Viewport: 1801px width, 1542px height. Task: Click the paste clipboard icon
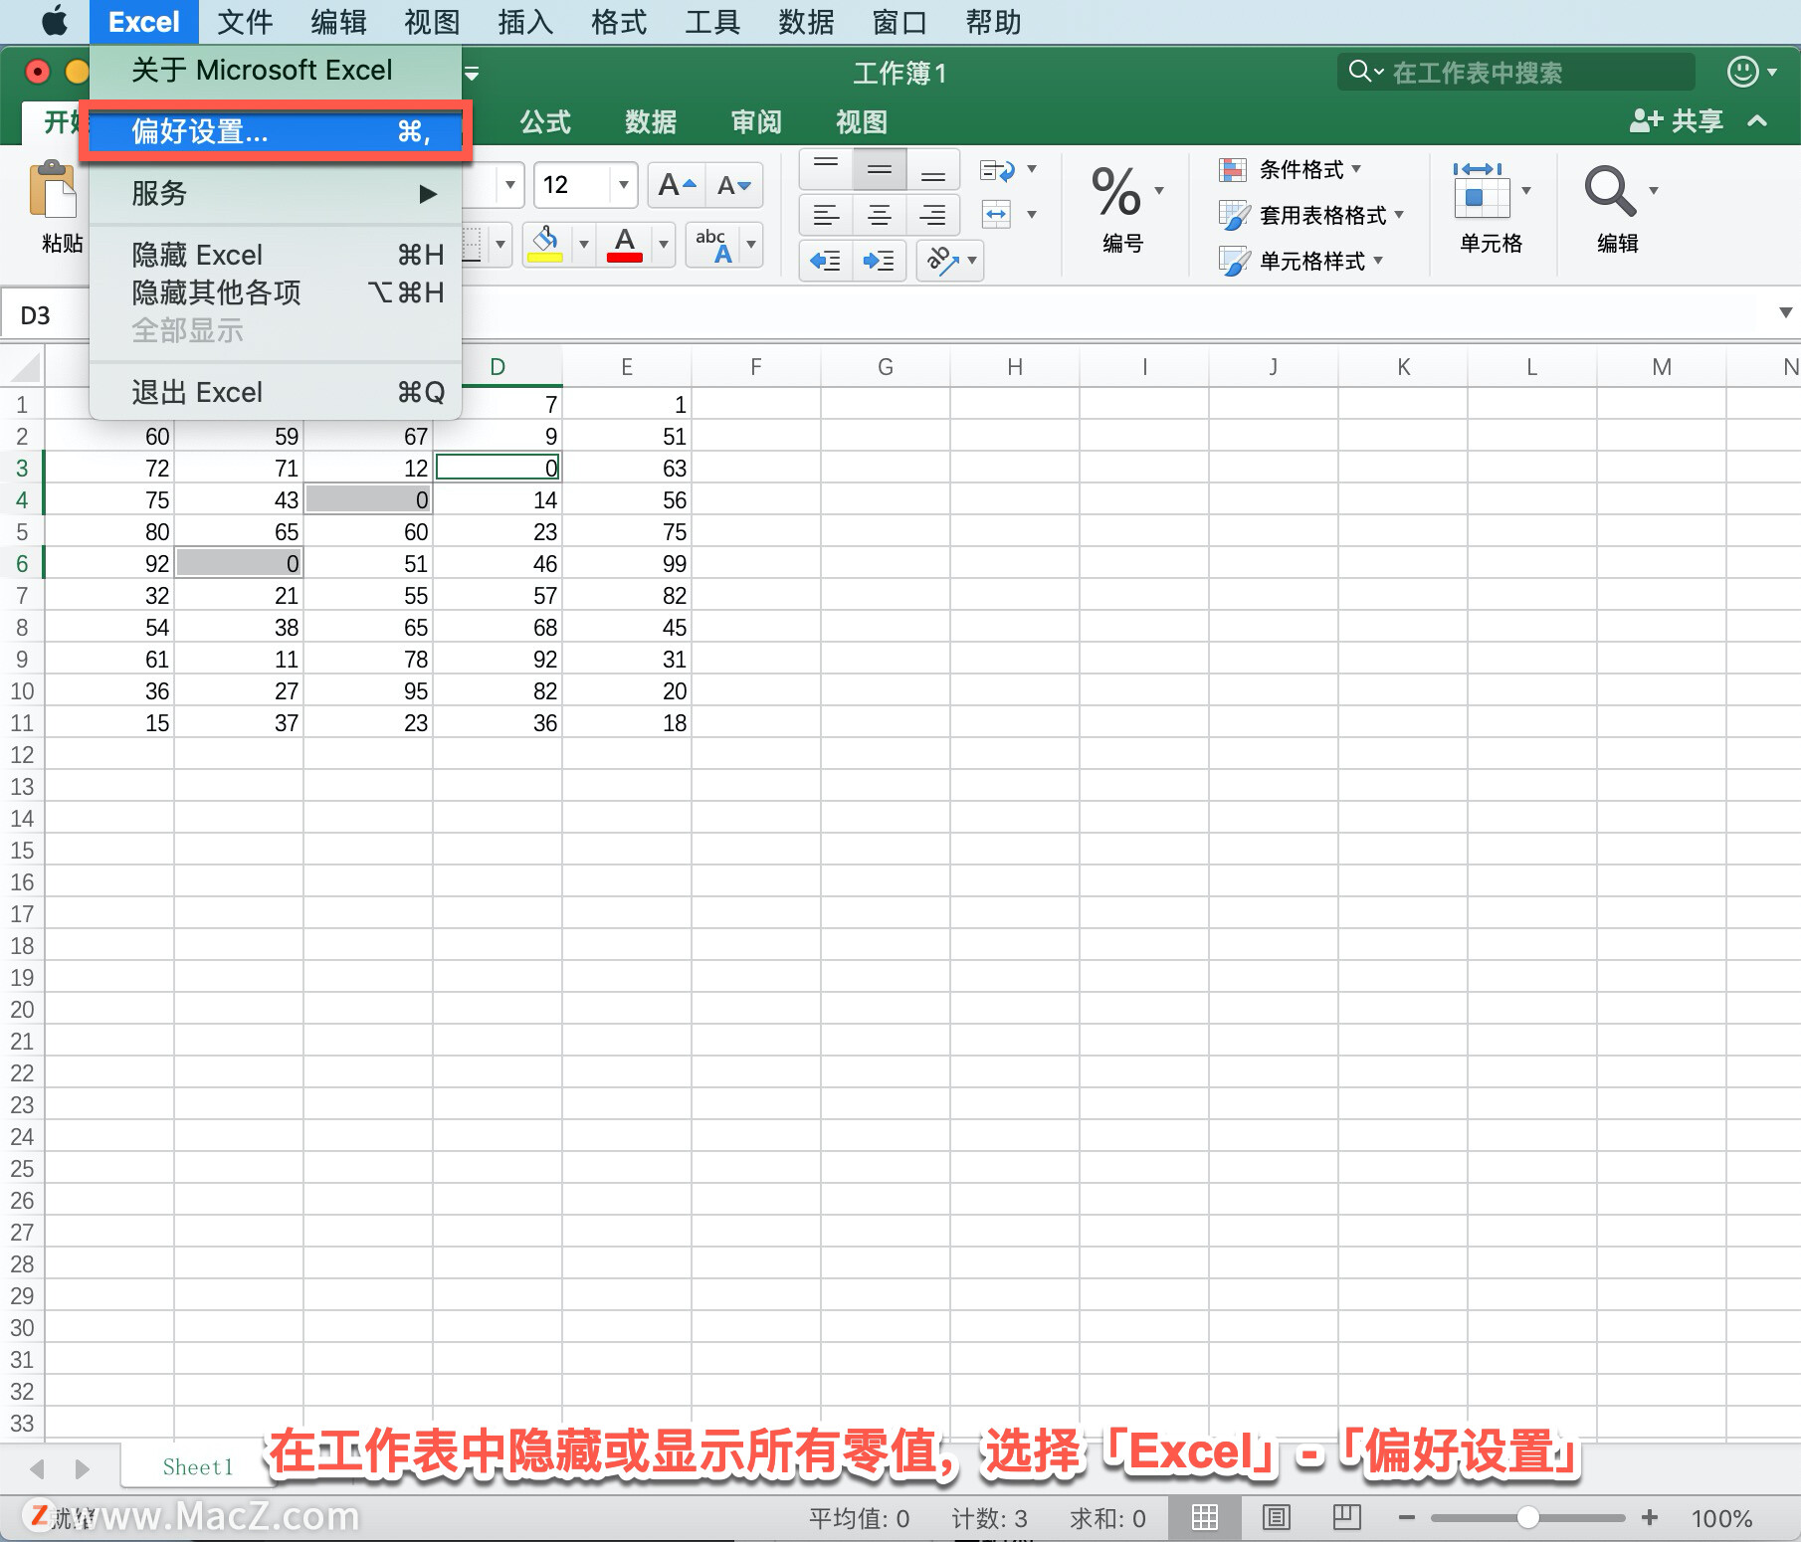(x=54, y=188)
